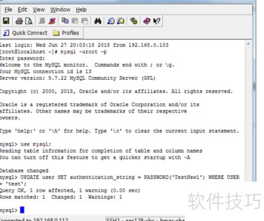
Task: Click the 'SSH2 - aes128-cbc' status bar entry
Action: tap(145, 219)
